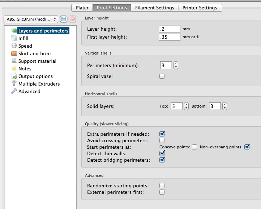Open Skirt and brim settings icon
This screenshot has height=209, width=261.
(14, 53)
